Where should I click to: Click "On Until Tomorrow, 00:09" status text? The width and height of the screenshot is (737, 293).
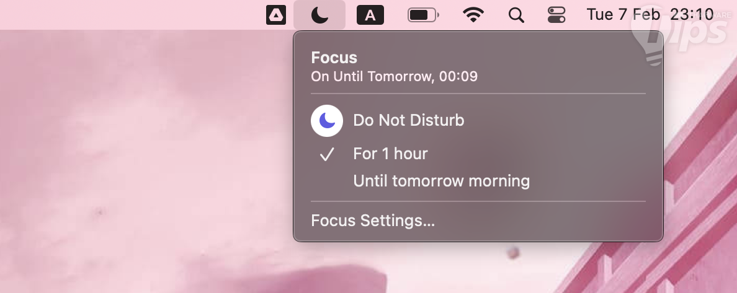[x=394, y=77]
